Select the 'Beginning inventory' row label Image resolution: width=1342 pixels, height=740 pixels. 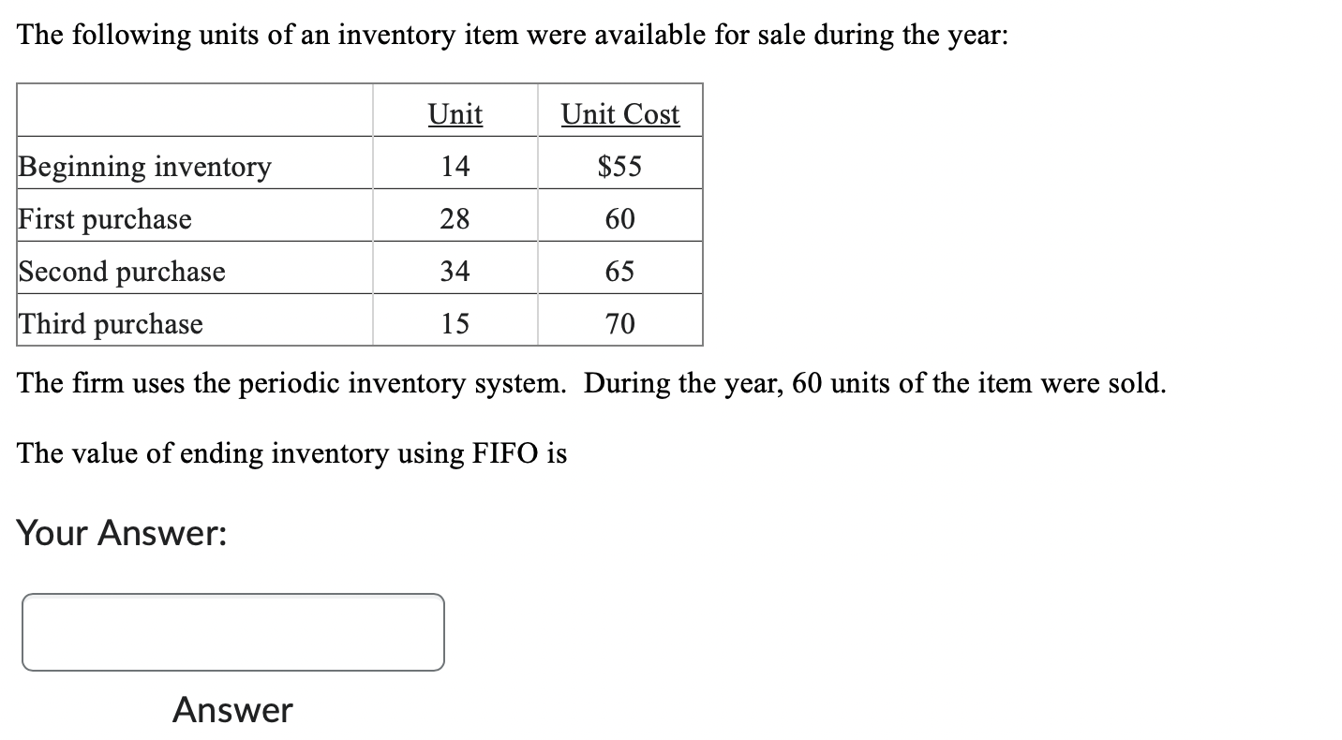[144, 167]
